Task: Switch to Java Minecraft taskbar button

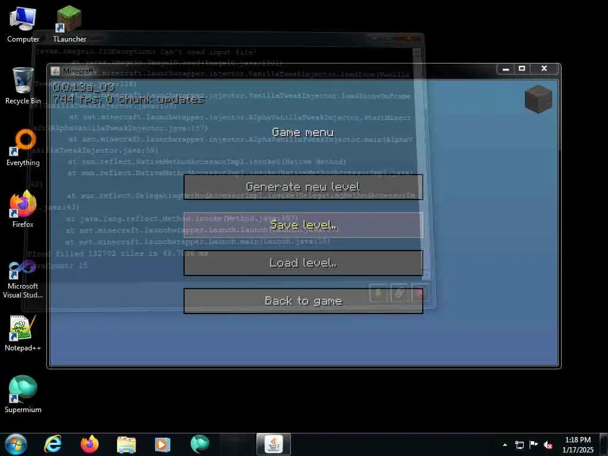Action: pyautogui.click(x=274, y=444)
